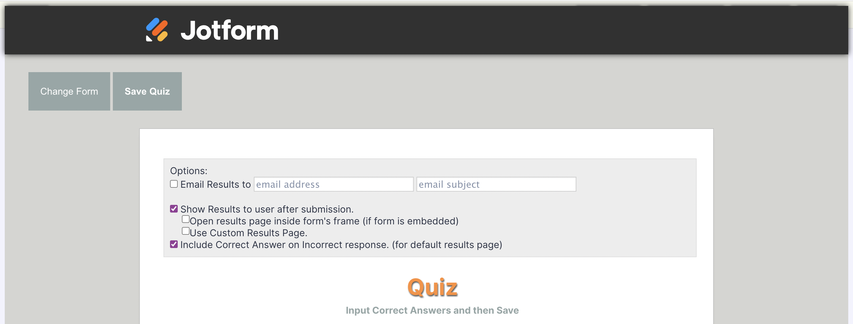Viewport: 853px width, 324px height.
Task: Click the Input Correct Answers subtitle text
Action: 432,310
